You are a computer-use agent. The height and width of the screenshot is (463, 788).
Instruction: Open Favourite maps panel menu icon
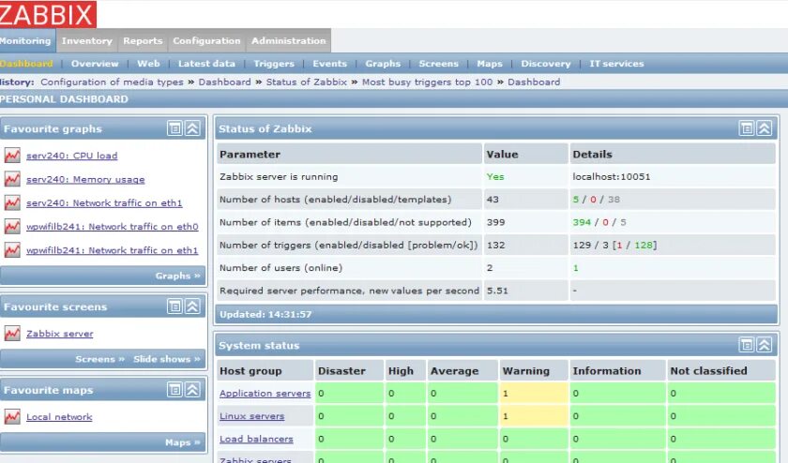[174, 390]
